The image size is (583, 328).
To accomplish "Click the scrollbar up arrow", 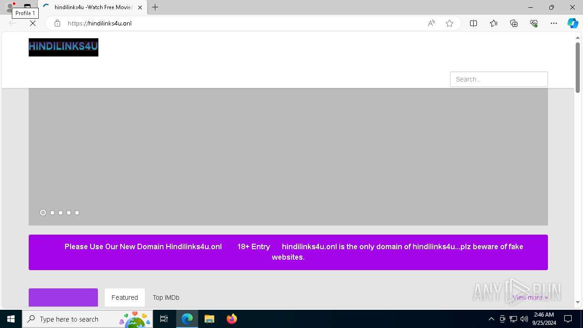I will coord(578,38).
